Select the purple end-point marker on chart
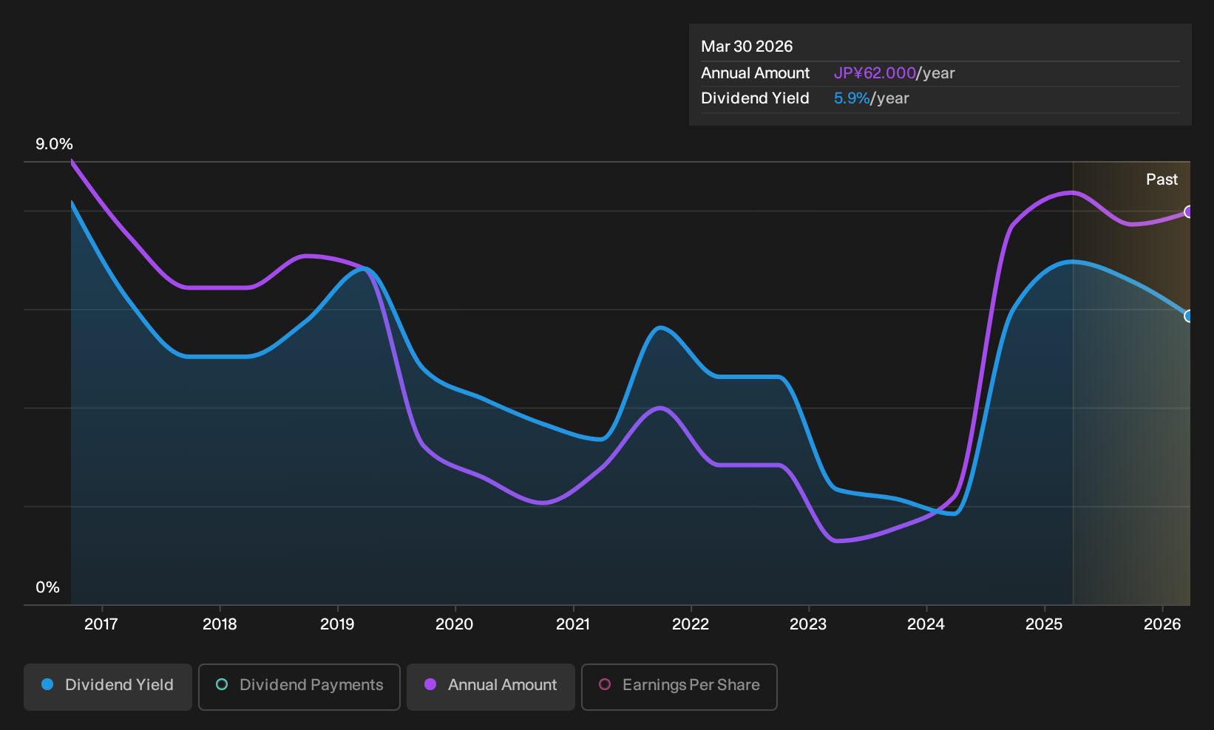 click(1188, 212)
